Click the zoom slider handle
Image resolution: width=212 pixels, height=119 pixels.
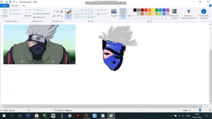[x=200, y=110]
